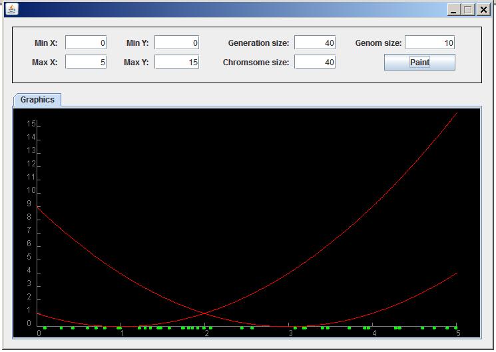Close the window with the X button
This screenshot has height=352, width=496.
coord(483,9)
